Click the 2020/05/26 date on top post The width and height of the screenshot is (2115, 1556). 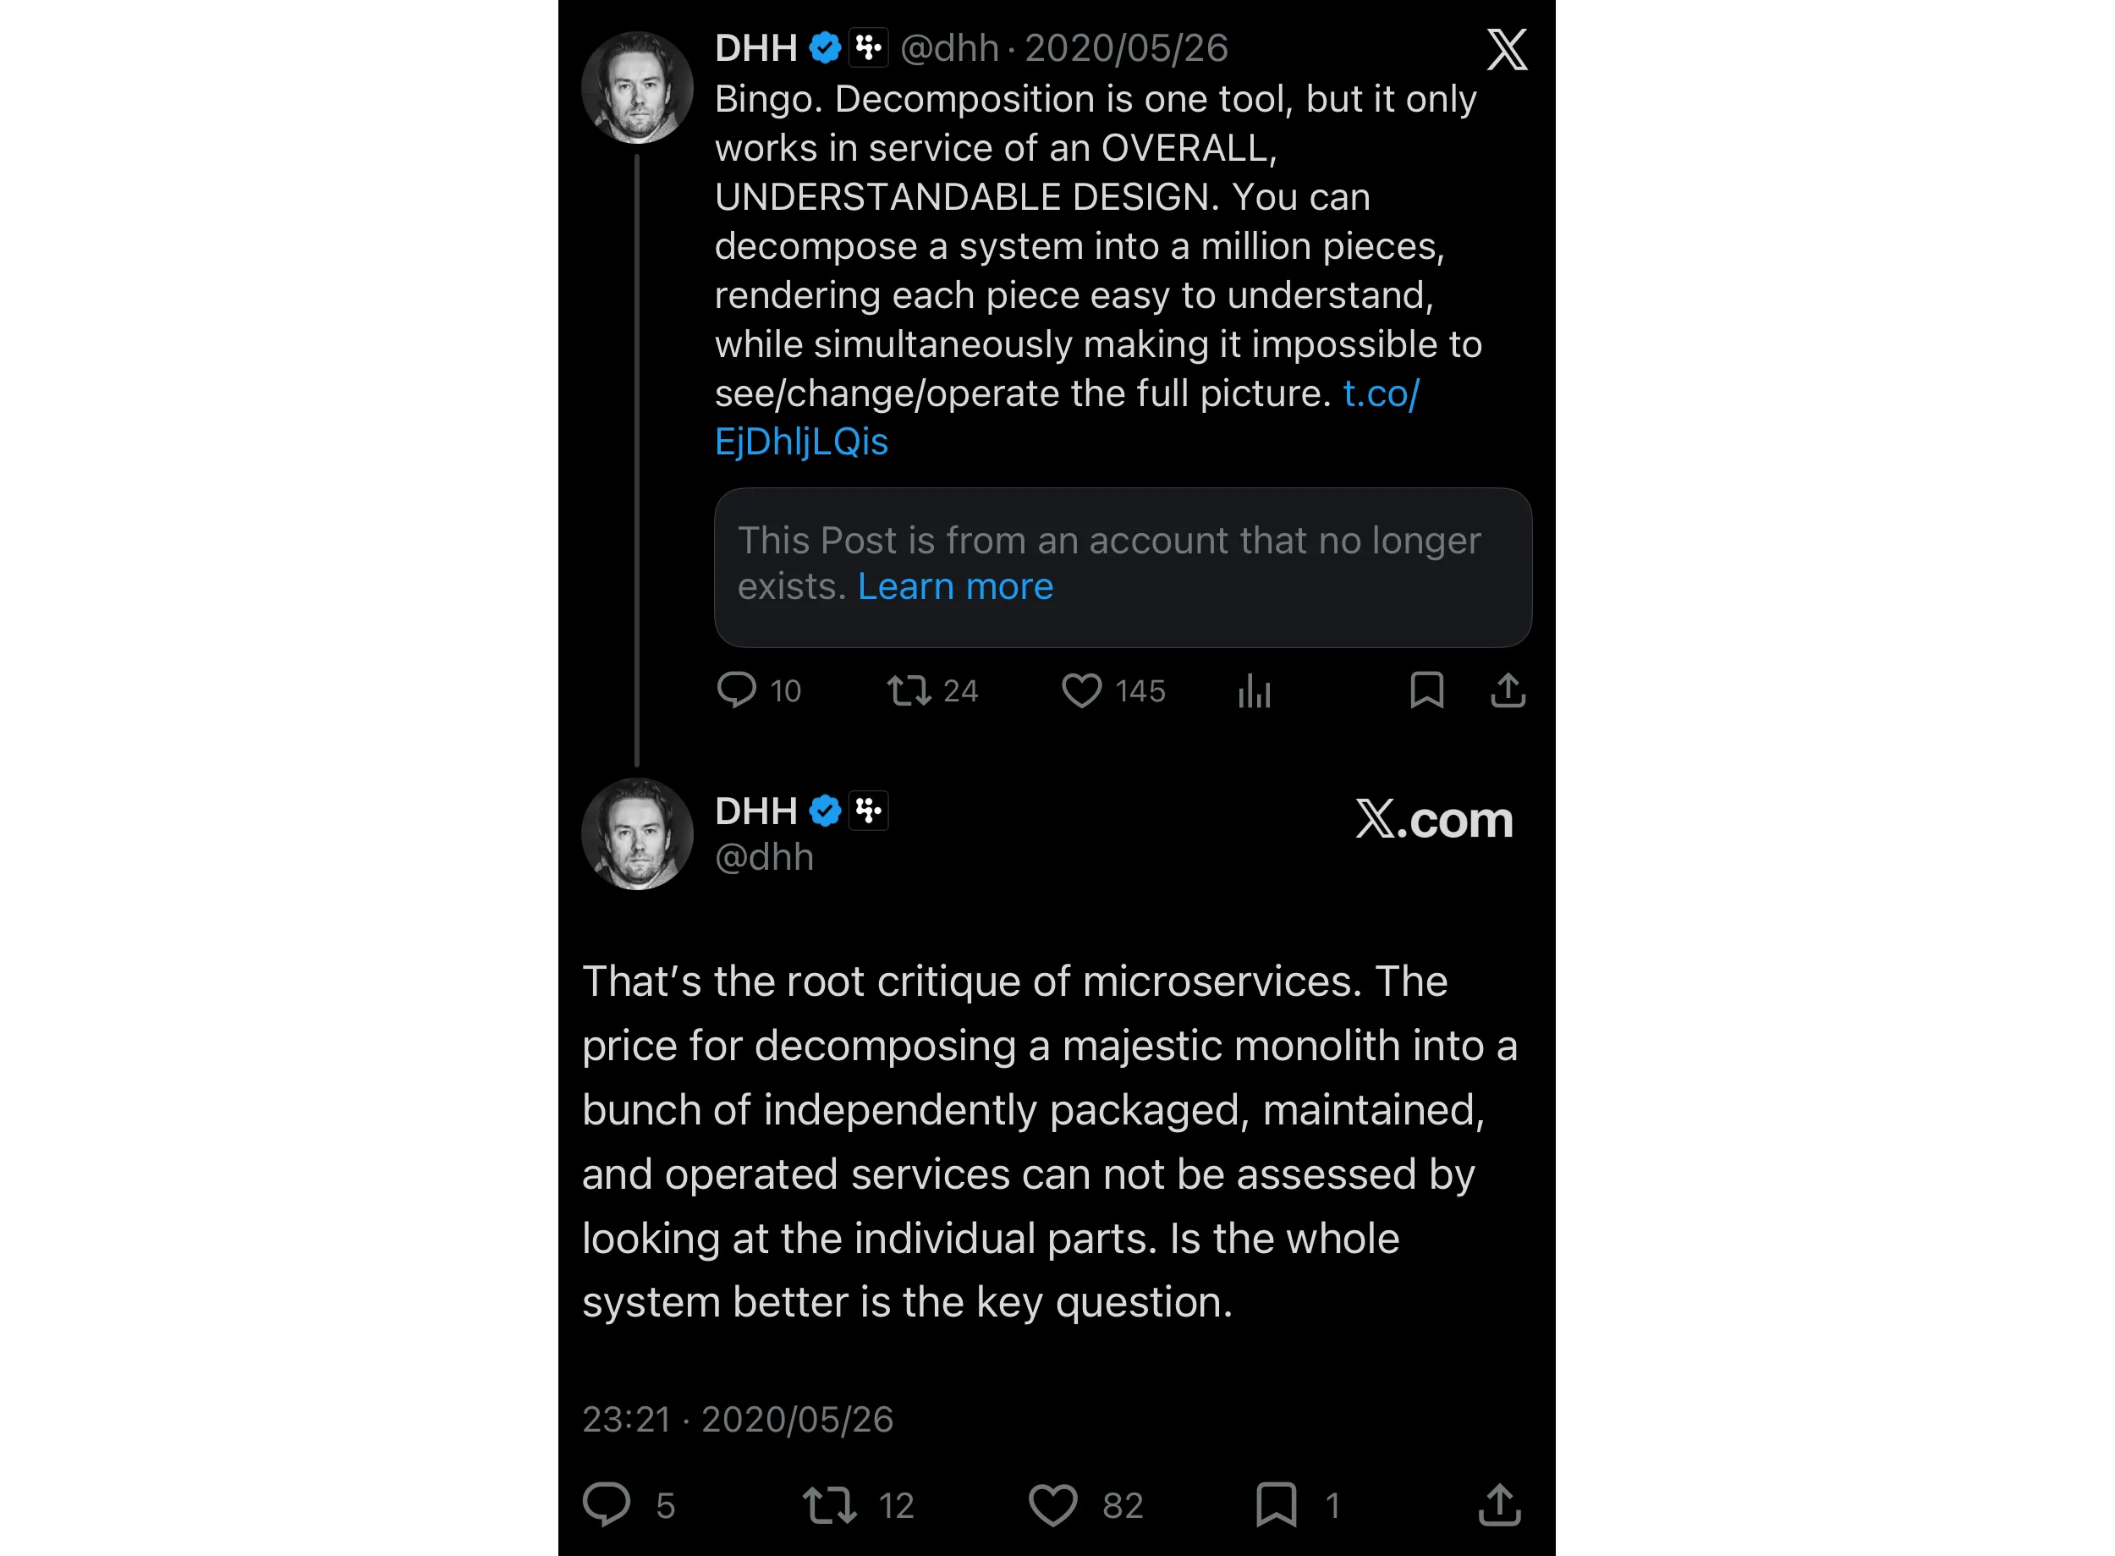click(1126, 48)
